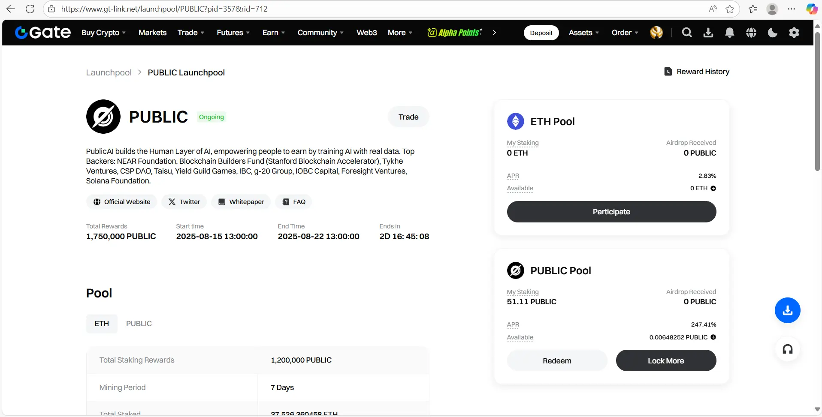Click the site info lock icon
Screen dimensions: 822x417
pos(51,9)
